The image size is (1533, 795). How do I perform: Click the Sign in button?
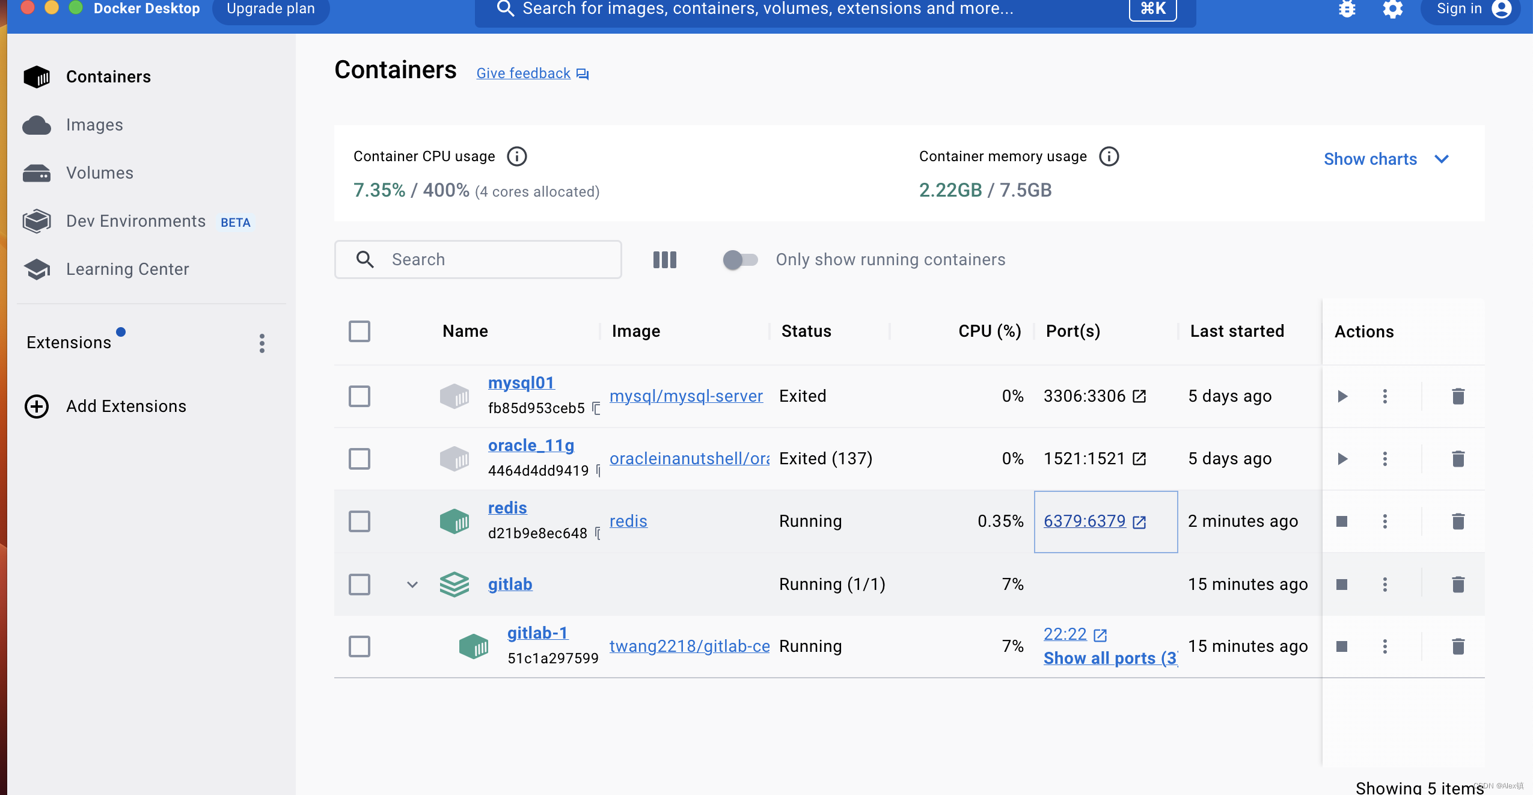1471,9
